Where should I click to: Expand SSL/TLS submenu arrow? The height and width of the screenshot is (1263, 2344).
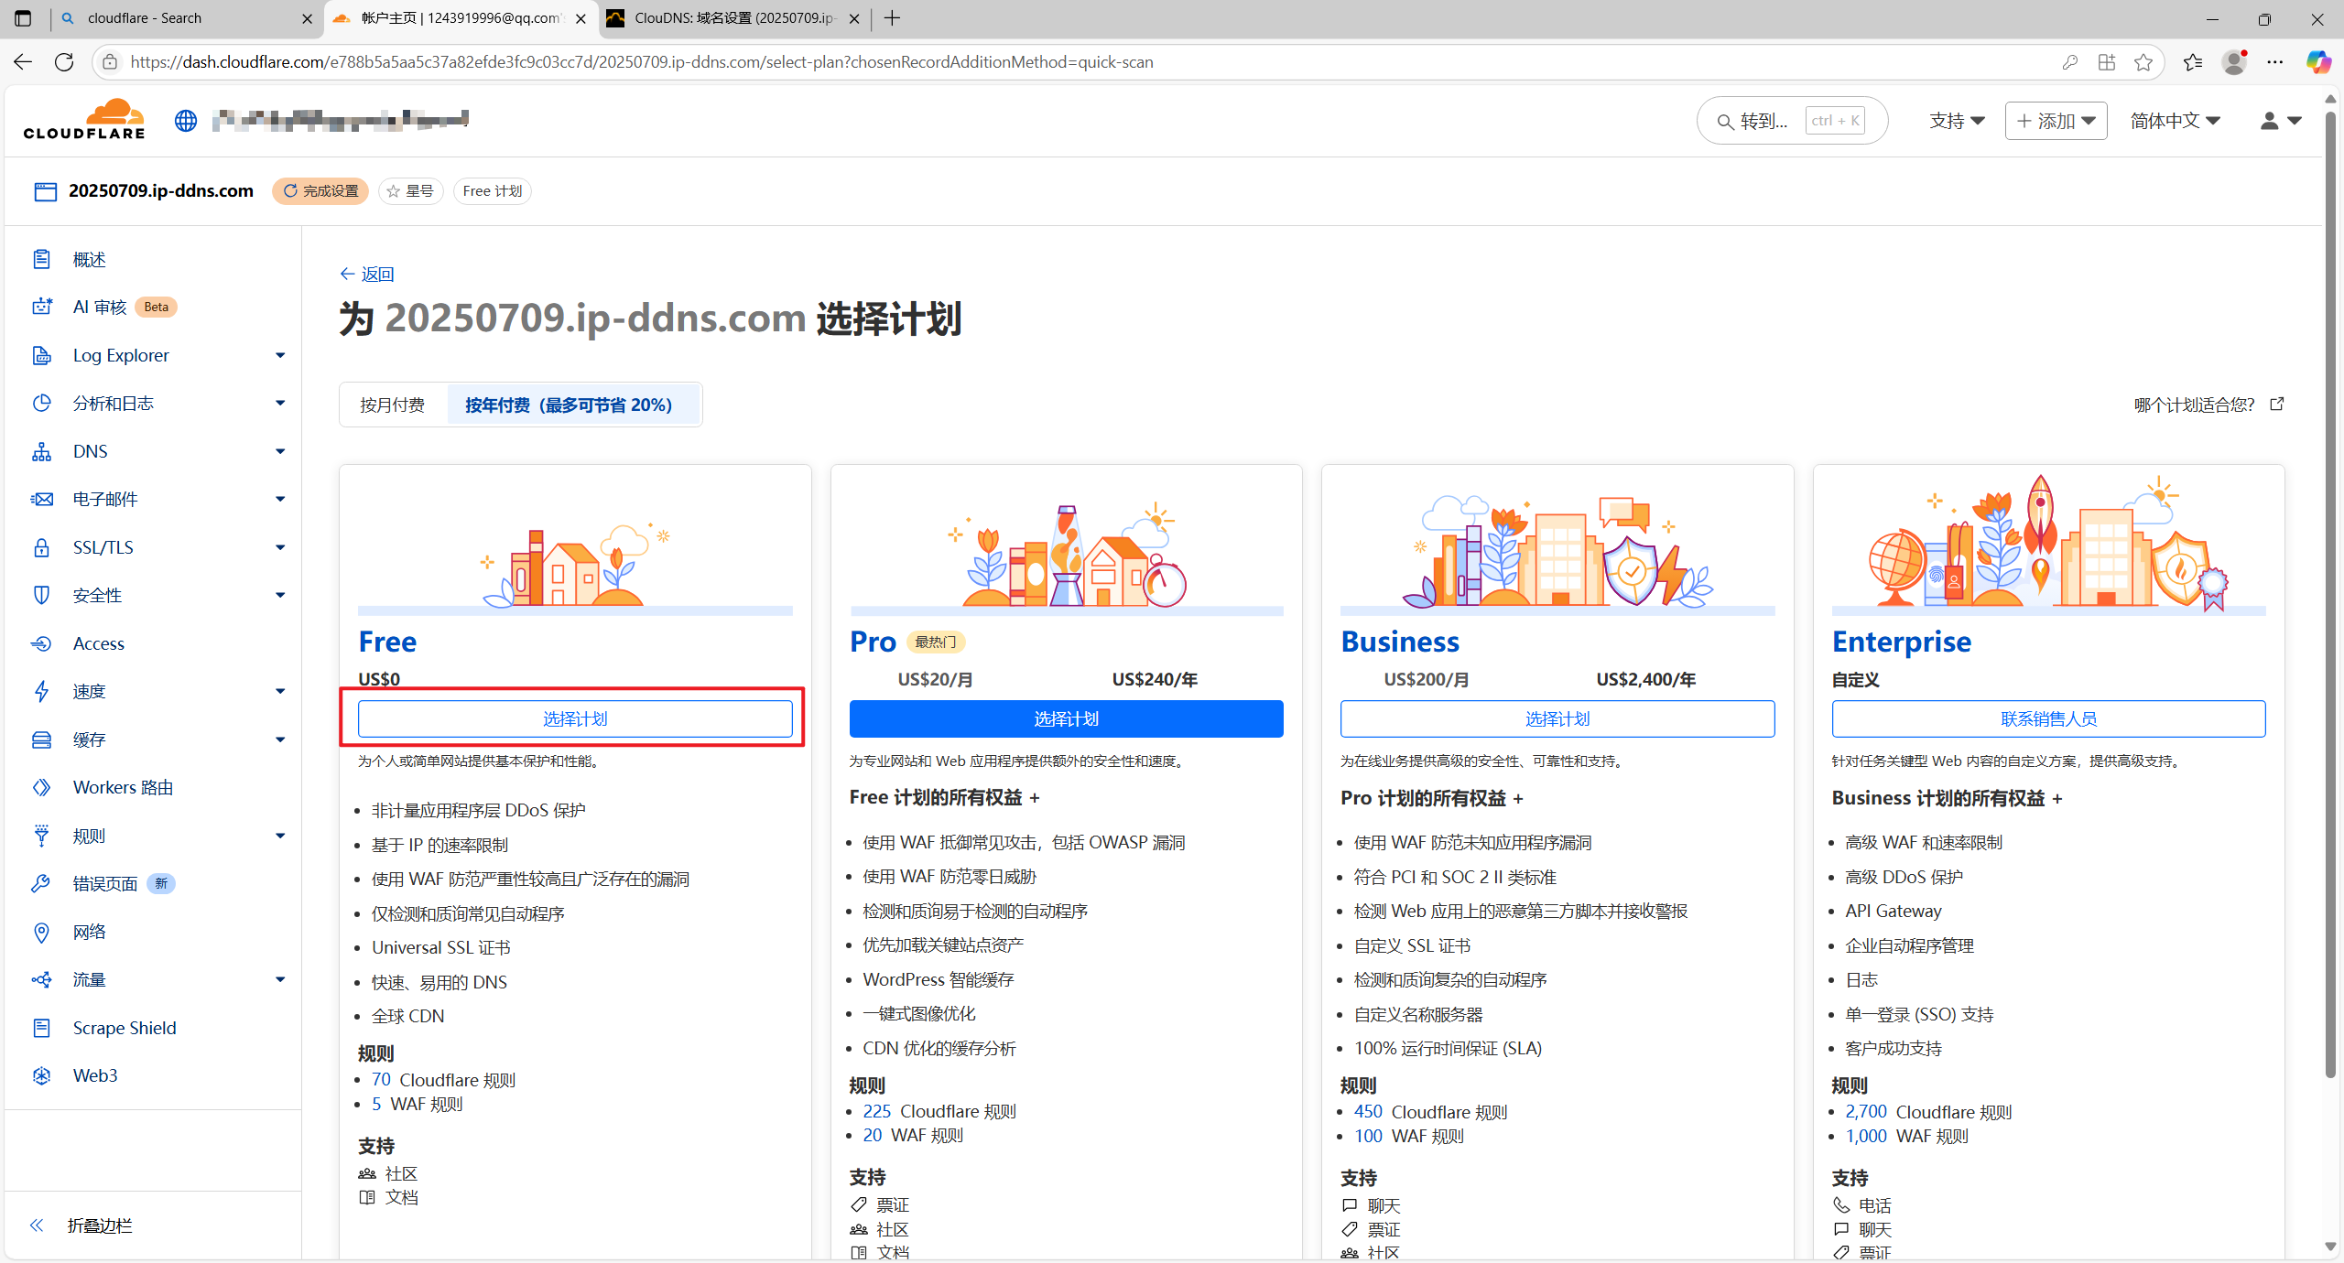coord(280,547)
